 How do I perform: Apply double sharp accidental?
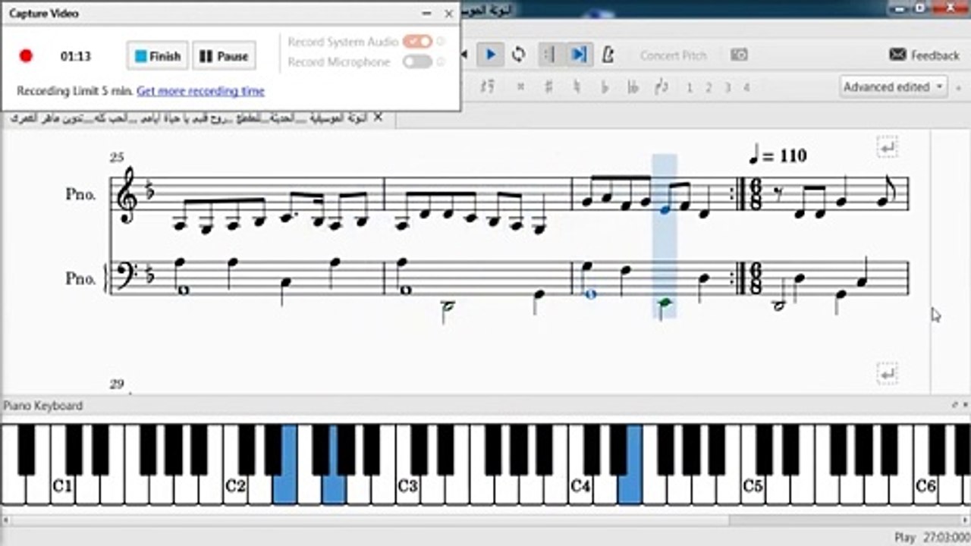pyautogui.click(x=520, y=87)
